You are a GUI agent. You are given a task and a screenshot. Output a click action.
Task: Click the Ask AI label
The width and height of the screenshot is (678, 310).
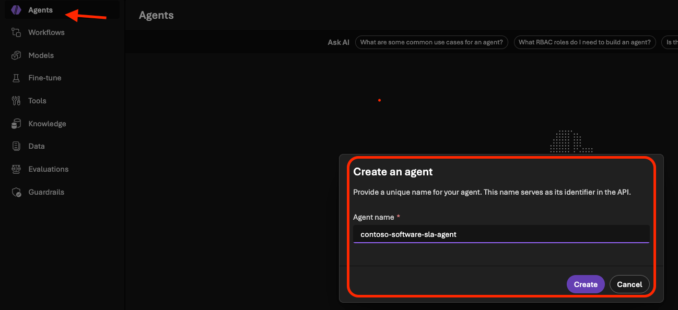338,42
